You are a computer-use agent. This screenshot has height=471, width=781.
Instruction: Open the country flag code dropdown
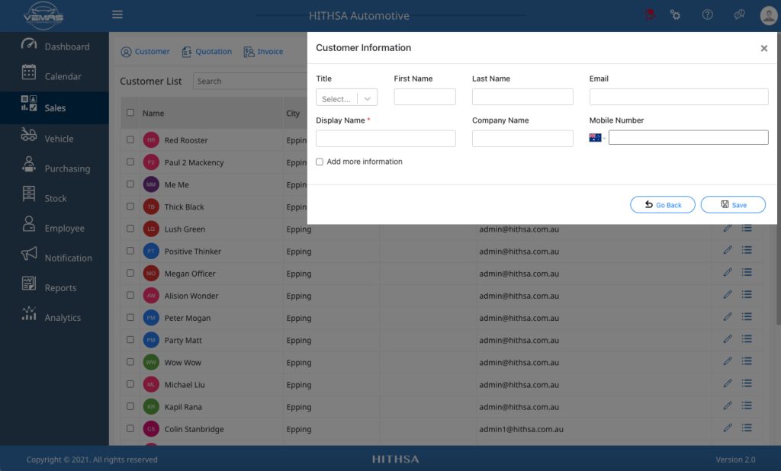(x=597, y=138)
